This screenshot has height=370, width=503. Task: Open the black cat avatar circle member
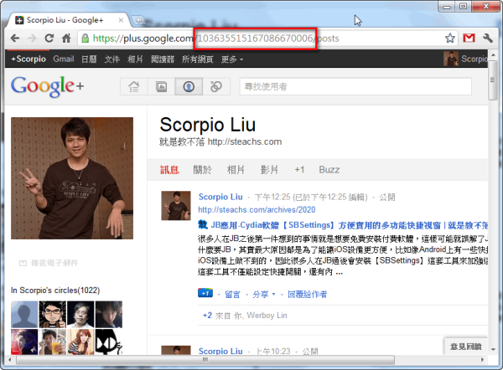tap(109, 342)
